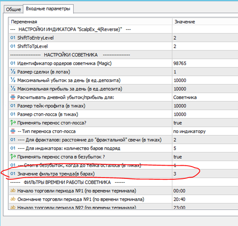Select the Идентификатор ордеров советника (Magic) label
Screen dimensions: 238x226
coord(64,63)
